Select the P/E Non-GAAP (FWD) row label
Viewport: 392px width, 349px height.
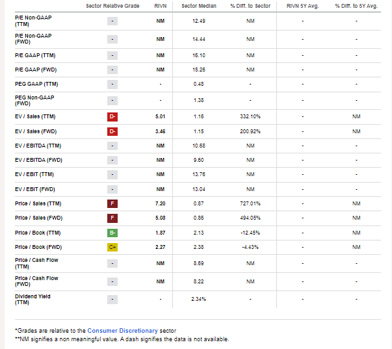coord(33,39)
